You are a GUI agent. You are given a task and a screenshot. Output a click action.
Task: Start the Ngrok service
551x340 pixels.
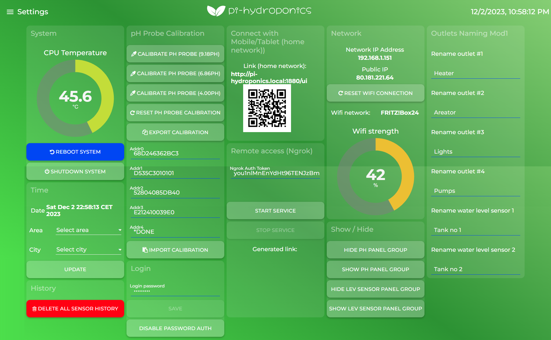(275, 211)
